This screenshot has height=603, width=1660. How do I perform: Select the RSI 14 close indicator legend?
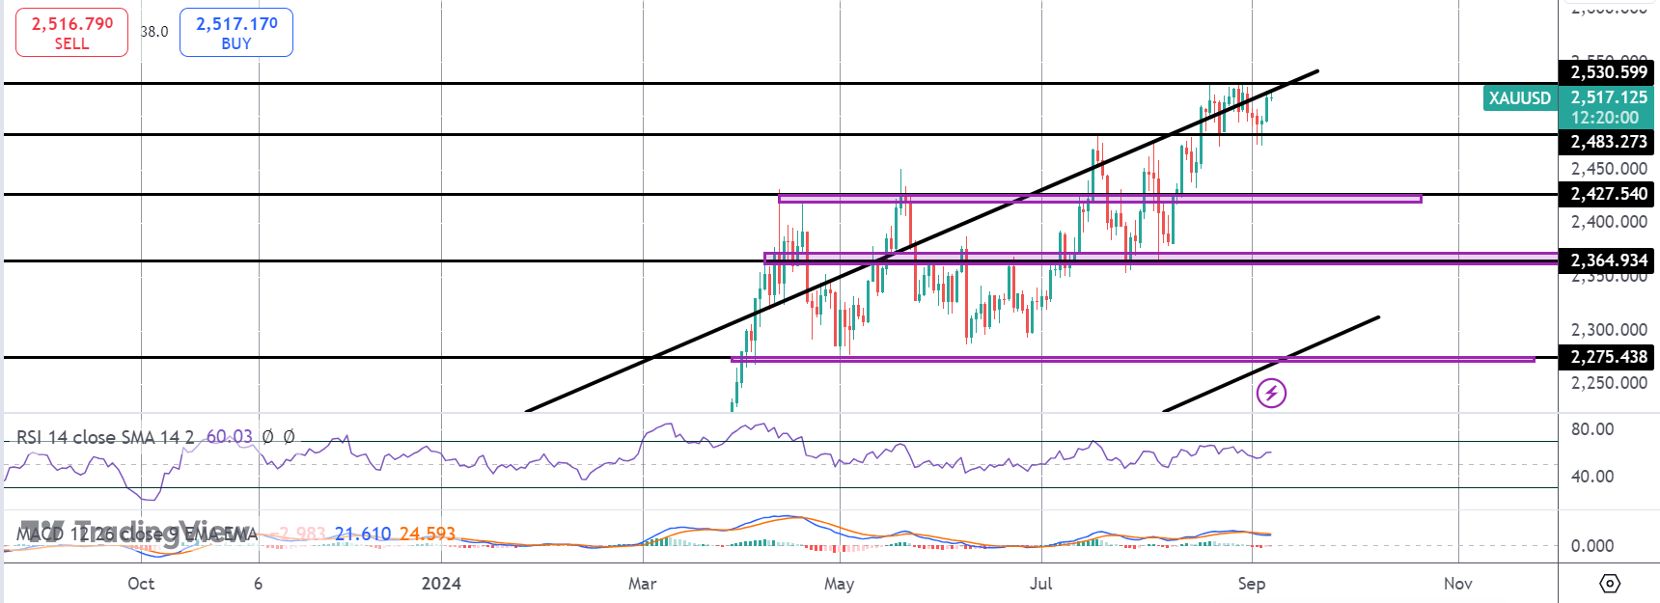point(105,437)
